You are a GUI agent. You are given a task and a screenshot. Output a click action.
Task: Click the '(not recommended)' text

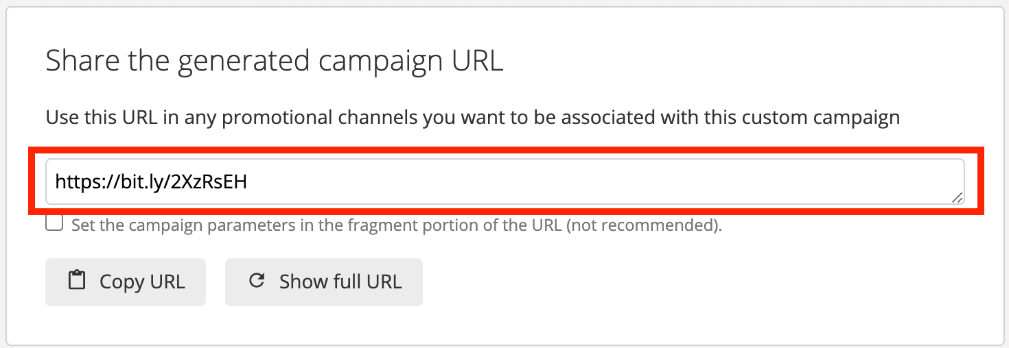pyautogui.click(x=644, y=225)
